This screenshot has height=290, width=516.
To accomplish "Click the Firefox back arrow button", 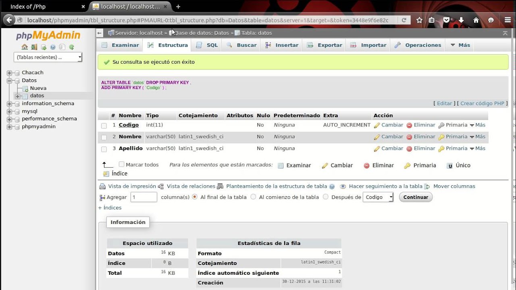I will point(9,20).
